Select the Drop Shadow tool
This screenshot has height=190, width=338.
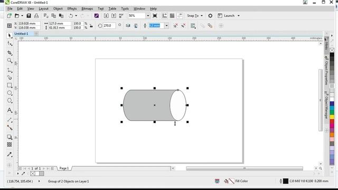tap(10, 137)
